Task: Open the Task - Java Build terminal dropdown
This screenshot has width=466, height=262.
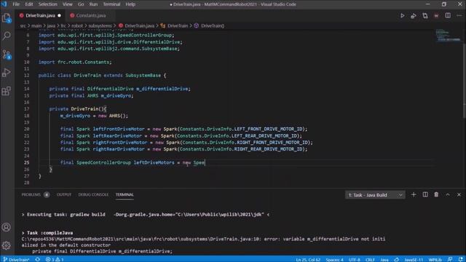Action: click(x=375, y=195)
